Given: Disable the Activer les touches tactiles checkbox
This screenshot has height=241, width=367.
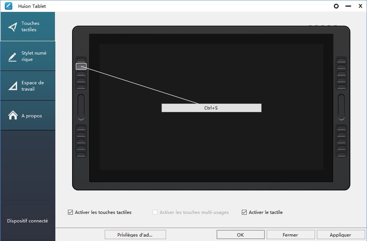Looking at the screenshot, I should coord(70,212).
